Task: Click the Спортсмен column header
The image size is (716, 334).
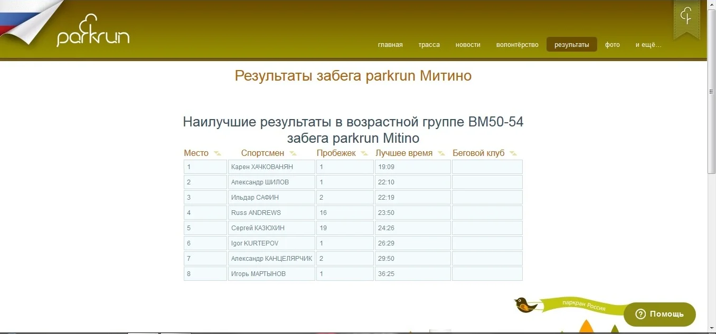Action: 262,153
